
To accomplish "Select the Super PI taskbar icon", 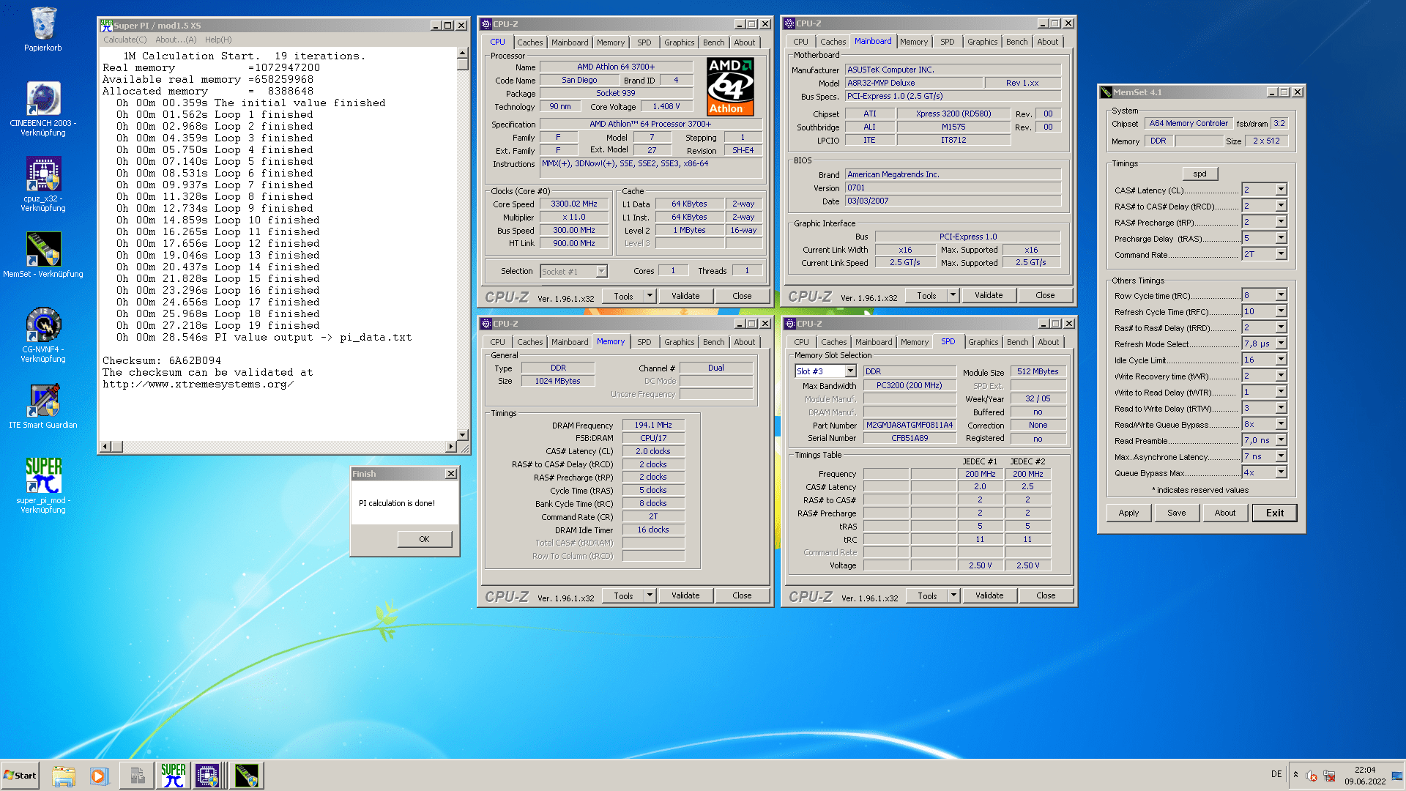I will (173, 776).
